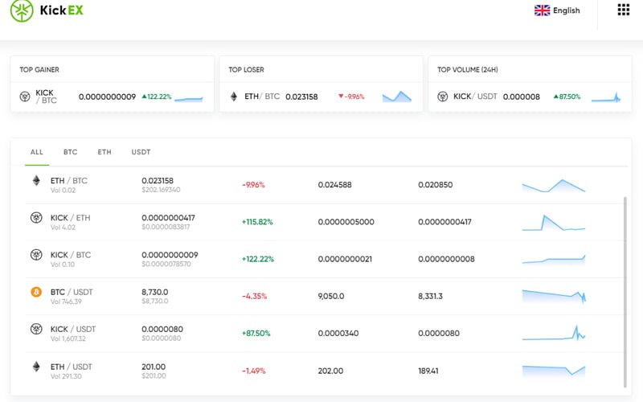Click the +115.82% change value
Viewport: 643px width, 402px height.
click(257, 222)
